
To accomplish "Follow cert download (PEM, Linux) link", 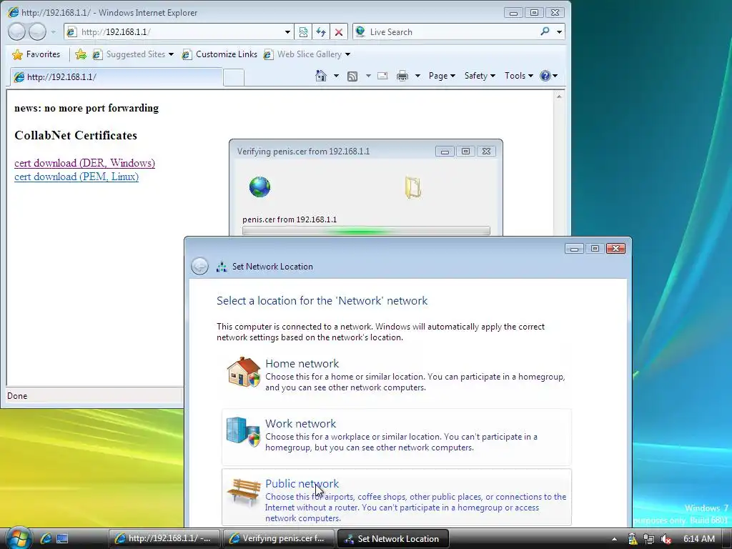I will click(x=76, y=177).
